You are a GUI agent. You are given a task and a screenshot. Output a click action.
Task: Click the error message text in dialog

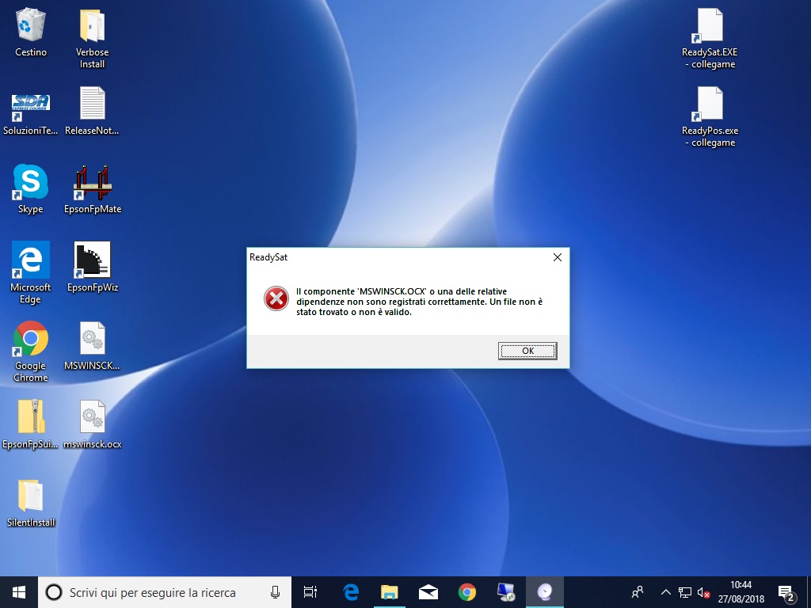[x=420, y=302]
